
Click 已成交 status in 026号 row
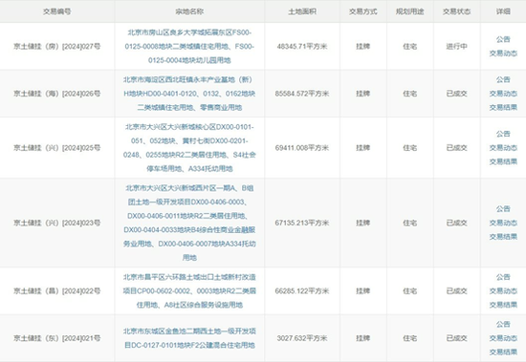tap(456, 94)
